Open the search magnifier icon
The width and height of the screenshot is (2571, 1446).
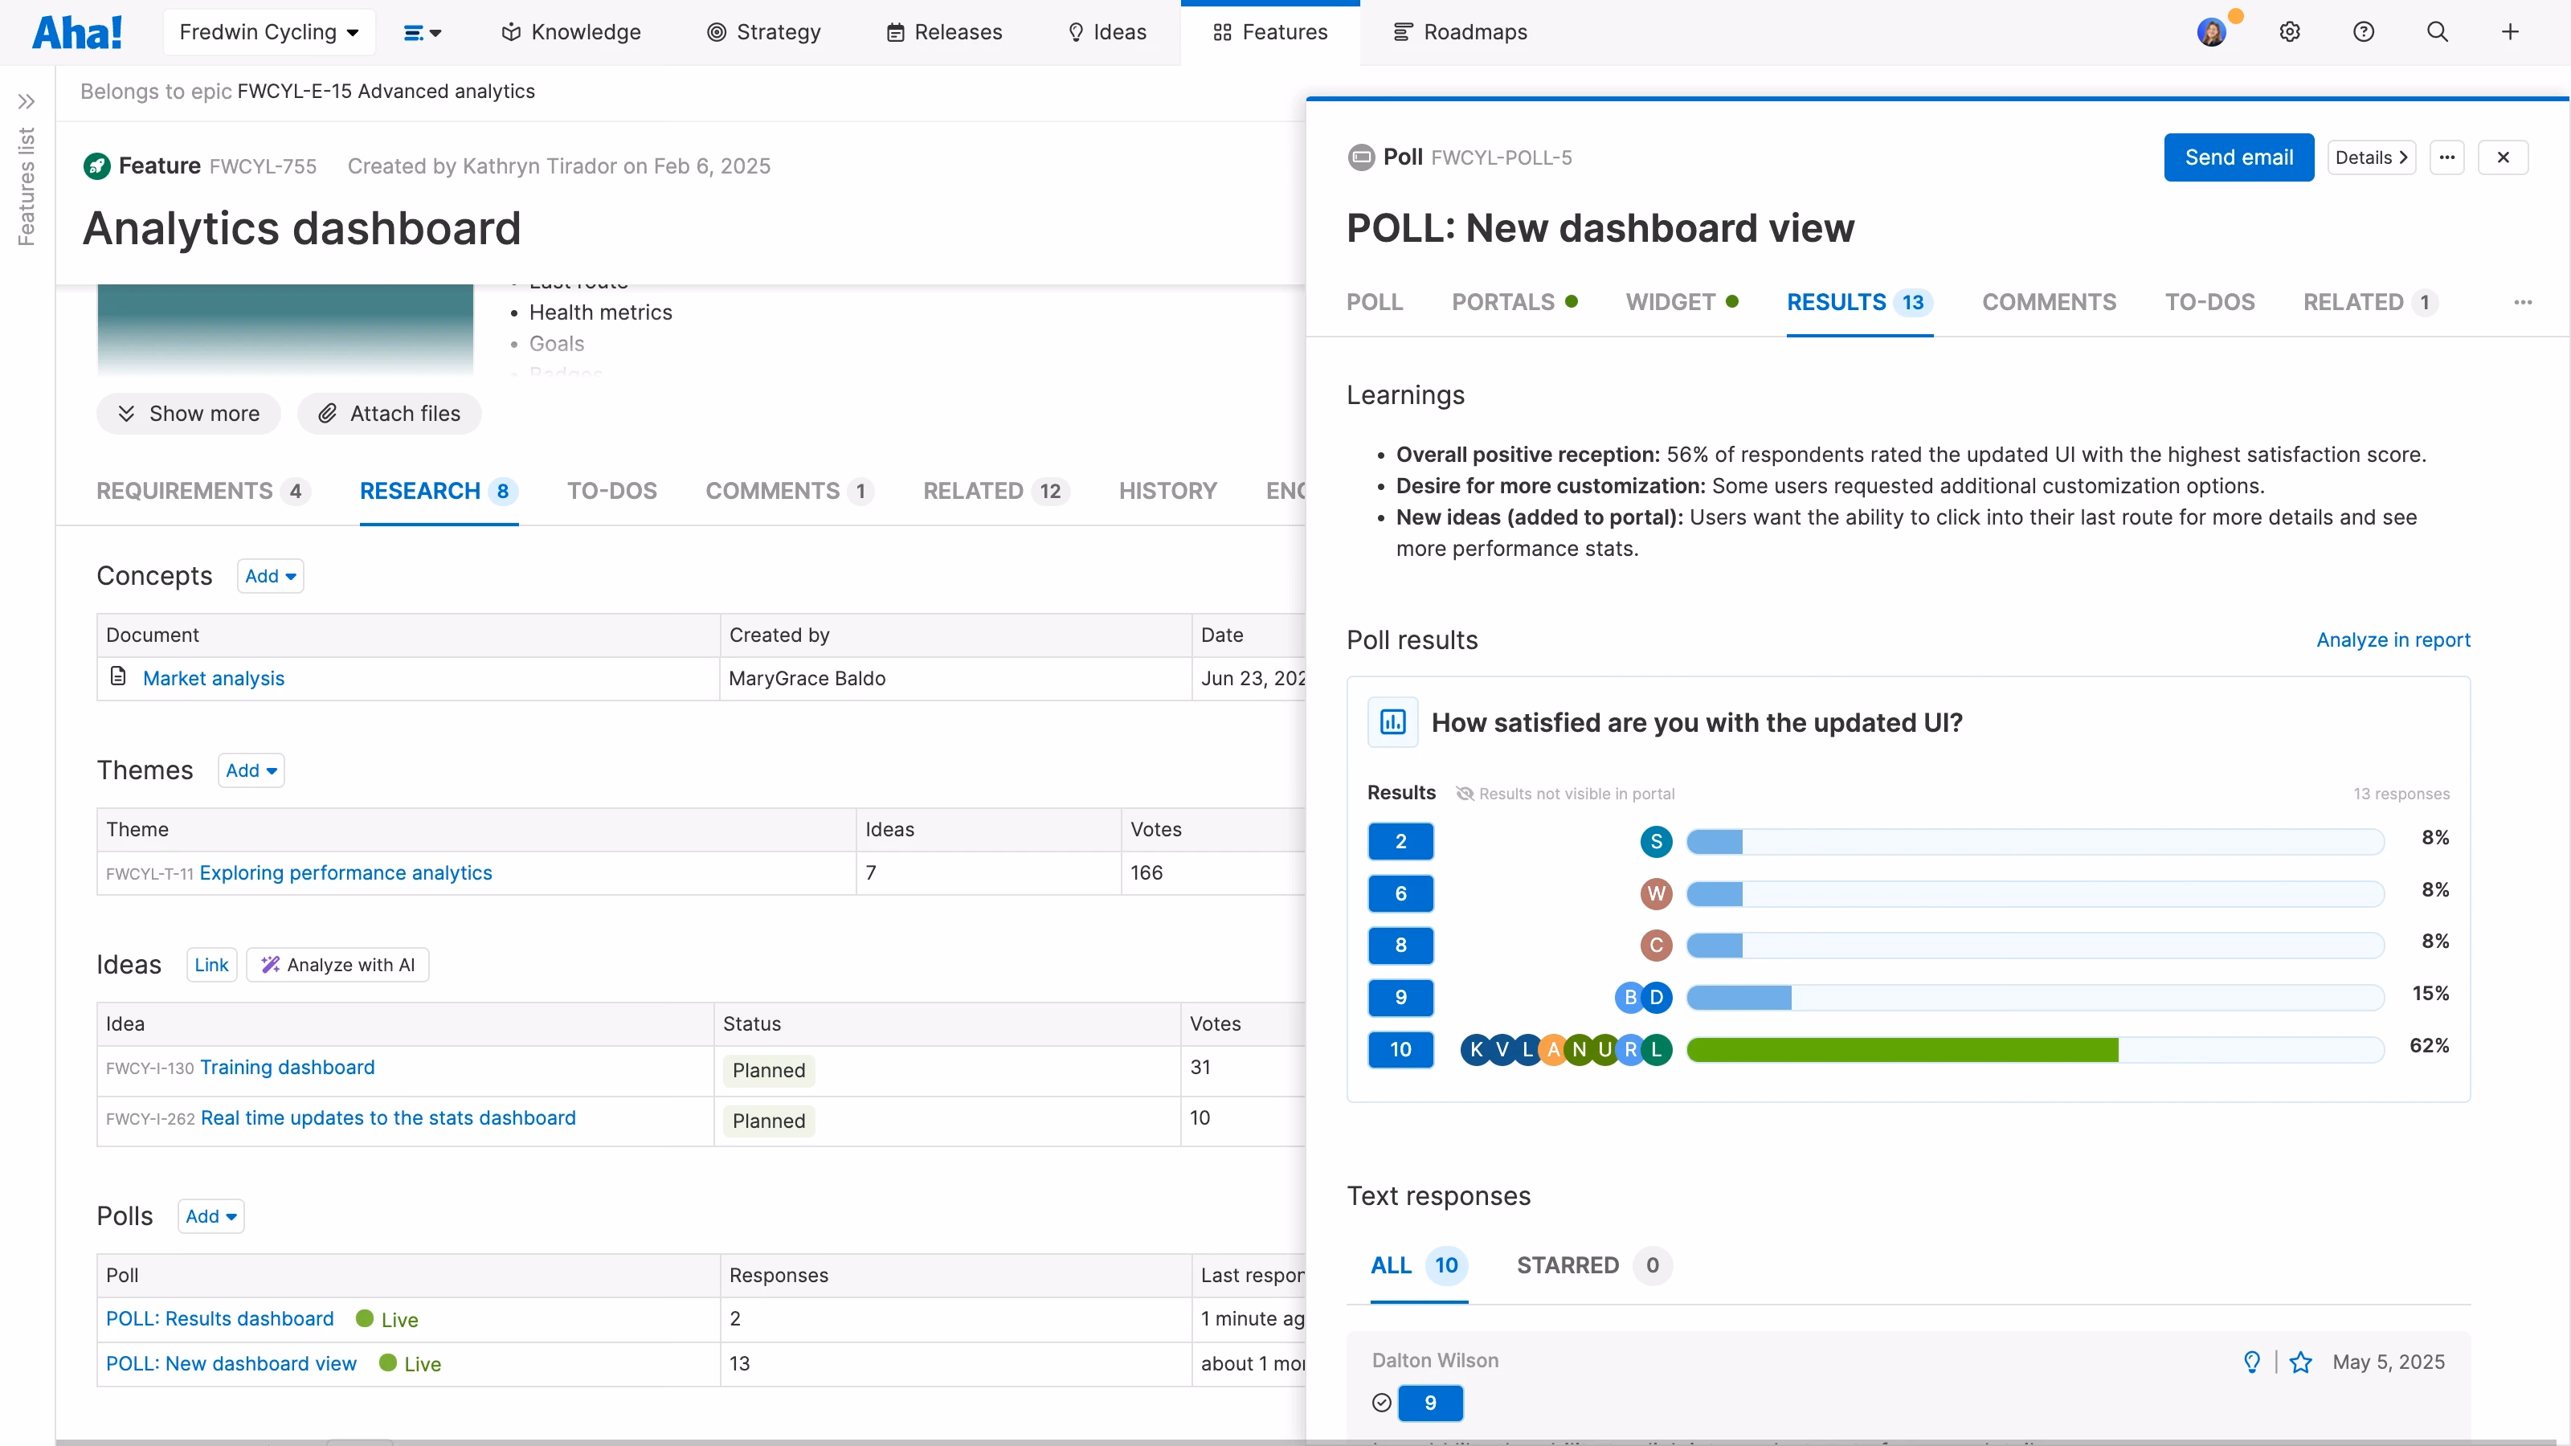pos(2438,32)
